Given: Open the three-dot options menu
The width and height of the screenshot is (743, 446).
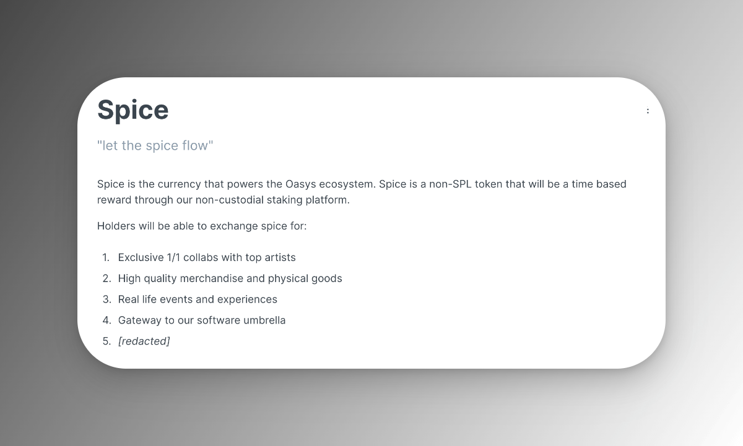Looking at the screenshot, I should [648, 111].
